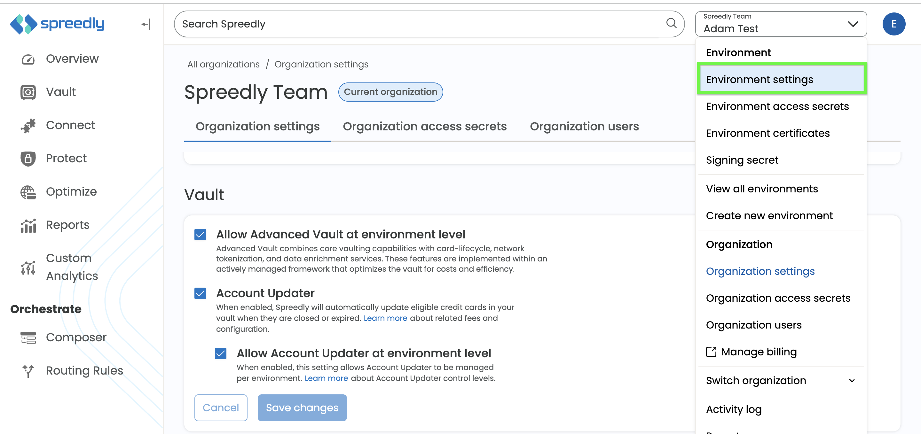Click the Routing Rules branch icon
This screenshot has height=434, width=921.
click(x=28, y=371)
